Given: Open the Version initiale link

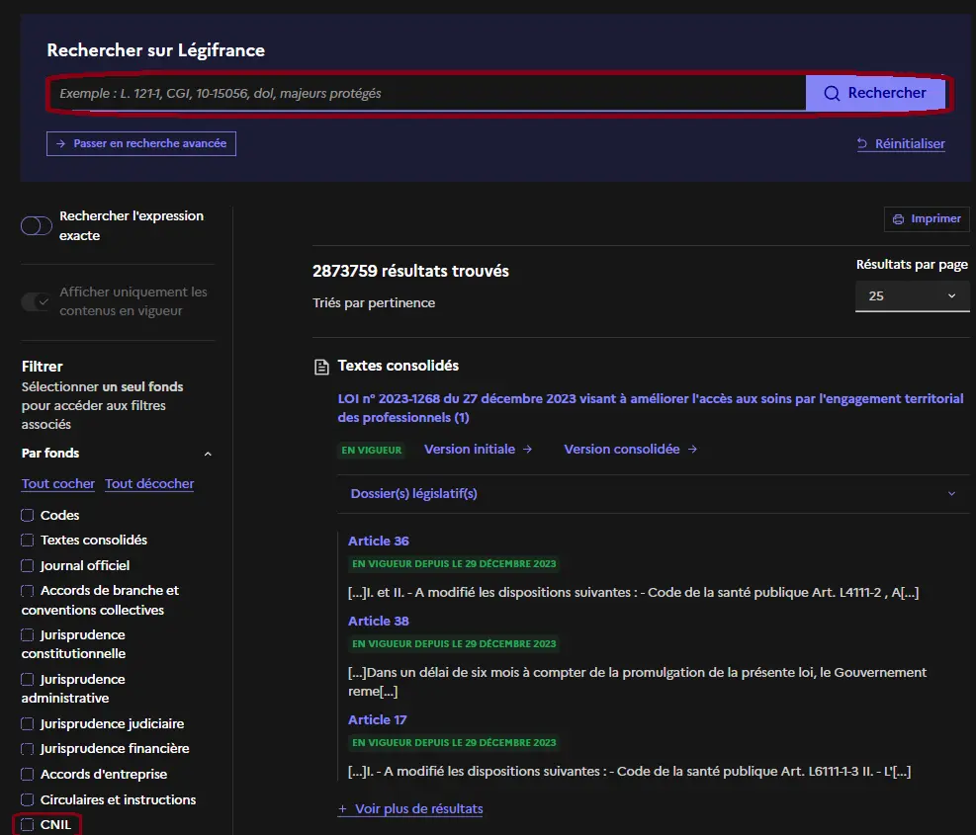Looking at the screenshot, I should 478,450.
